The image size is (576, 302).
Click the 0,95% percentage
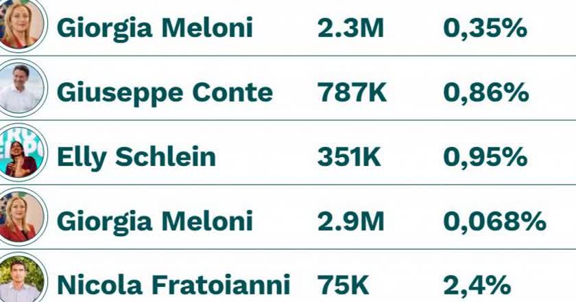[485, 157]
